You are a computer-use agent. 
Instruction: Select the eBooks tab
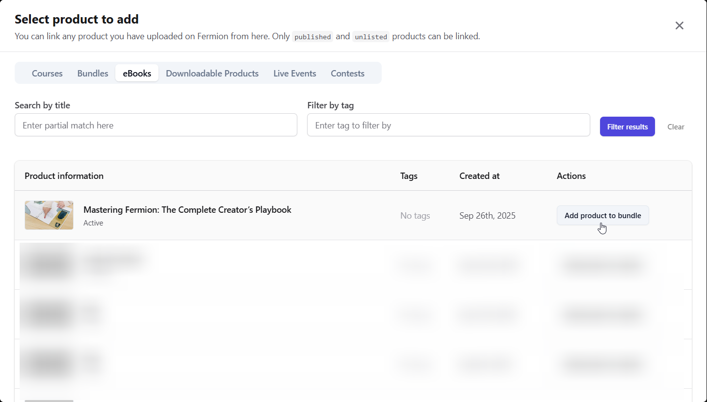click(137, 74)
